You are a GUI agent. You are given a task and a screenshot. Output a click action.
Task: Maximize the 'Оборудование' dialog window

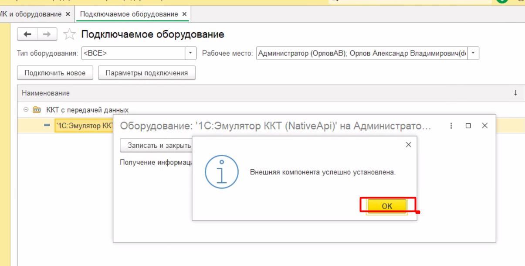click(x=468, y=126)
